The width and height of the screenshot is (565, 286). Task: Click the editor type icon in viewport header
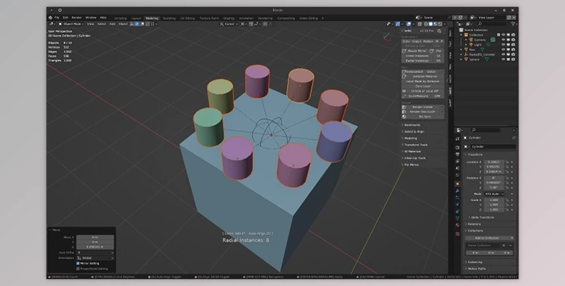coord(52,24)
